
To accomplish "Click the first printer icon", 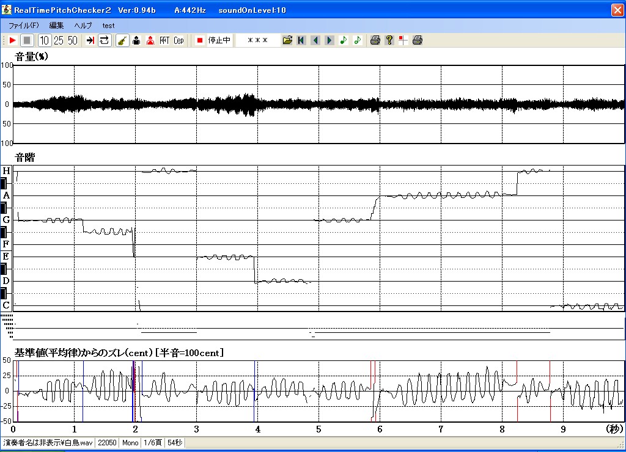I will point(375,40).
